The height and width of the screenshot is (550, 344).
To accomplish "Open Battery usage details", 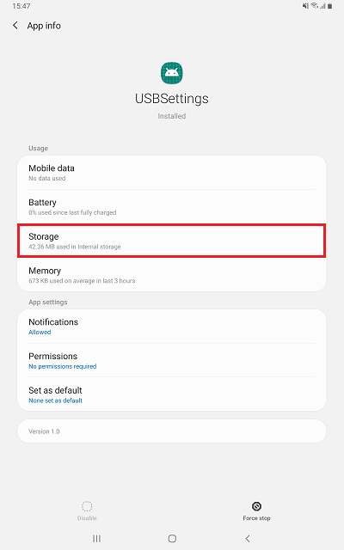I will [x=172, y=207].
